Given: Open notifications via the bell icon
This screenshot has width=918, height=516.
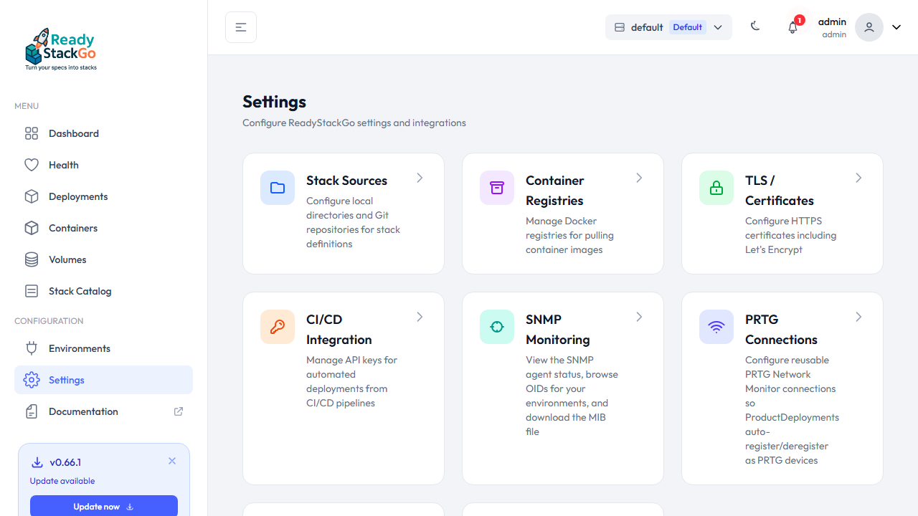Looking at the screenshot, I should 792,28.
